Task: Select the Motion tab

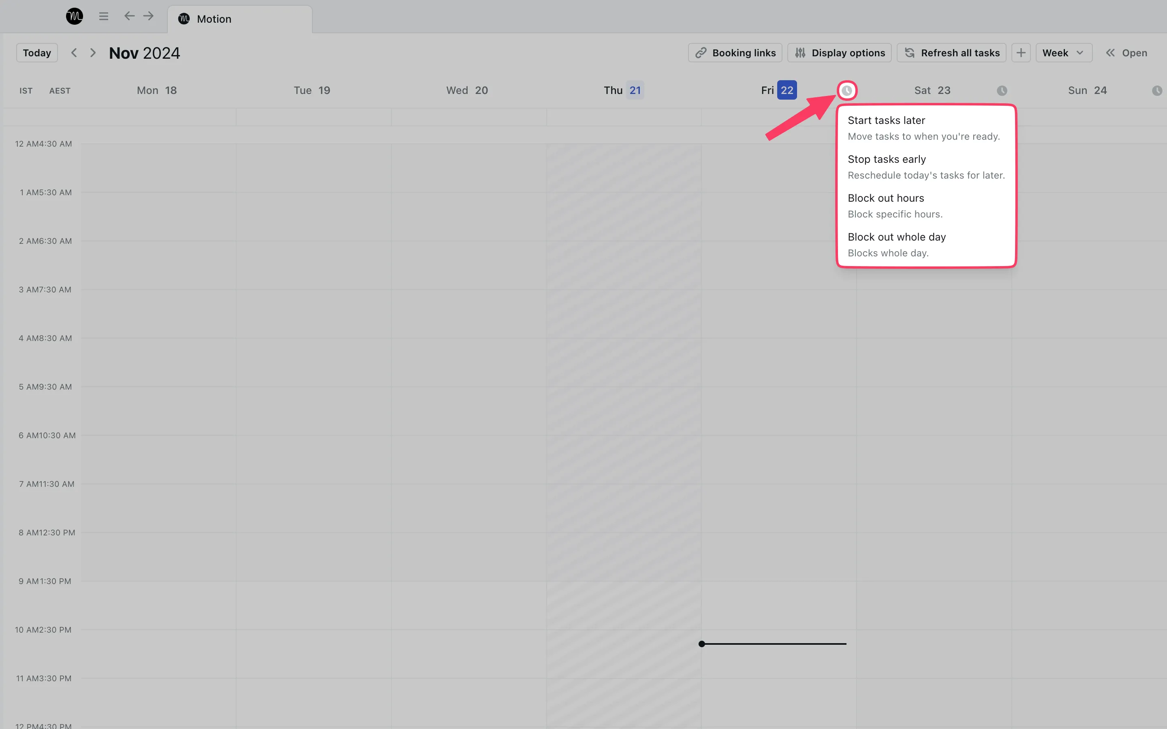Action: tap(239, 19)
